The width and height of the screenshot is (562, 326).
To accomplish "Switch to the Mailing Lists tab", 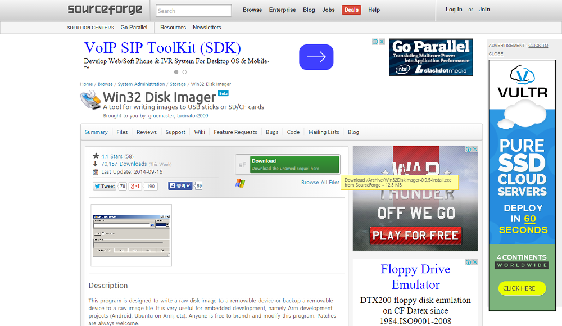I will point(324,132).
